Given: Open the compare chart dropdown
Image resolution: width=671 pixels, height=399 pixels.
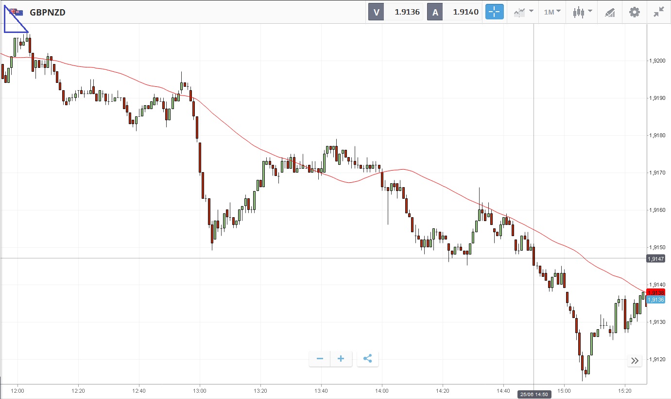Looking at the screenshot, I should [x=524, y=12].
